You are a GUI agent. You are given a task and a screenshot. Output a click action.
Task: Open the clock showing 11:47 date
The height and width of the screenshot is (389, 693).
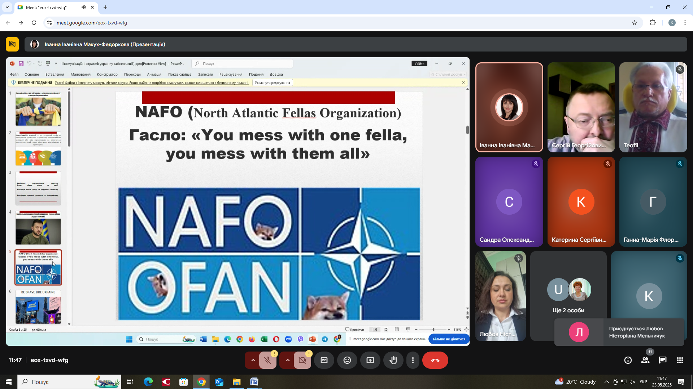click(x=662, y=382)
